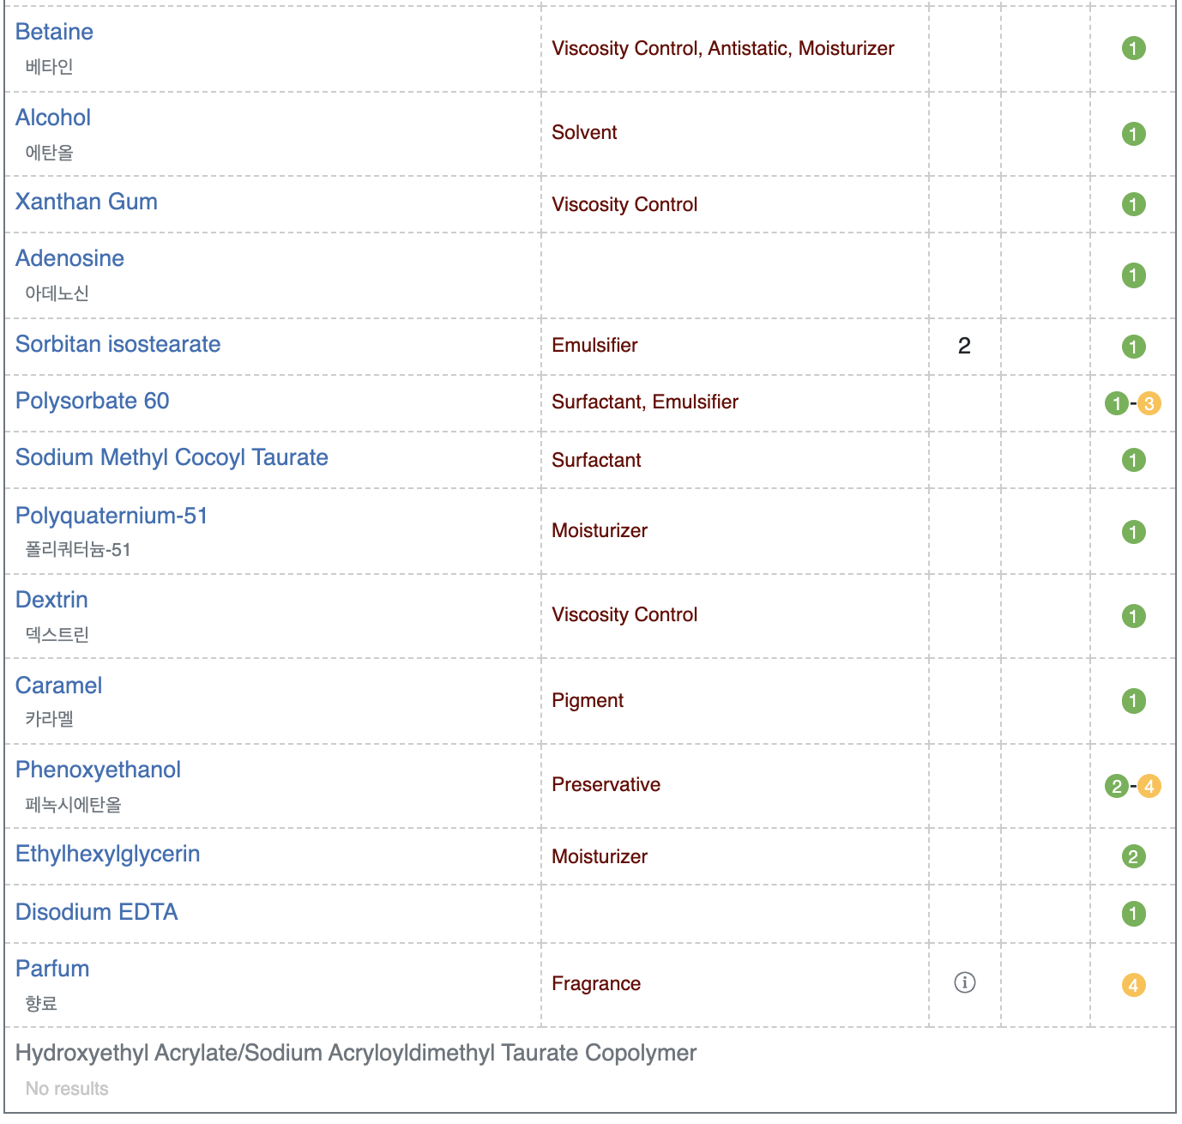Click the green safety badge for Betaine
Image resolution: width=1182 pixels, height=1124 pixels.
coord(1133,48)
